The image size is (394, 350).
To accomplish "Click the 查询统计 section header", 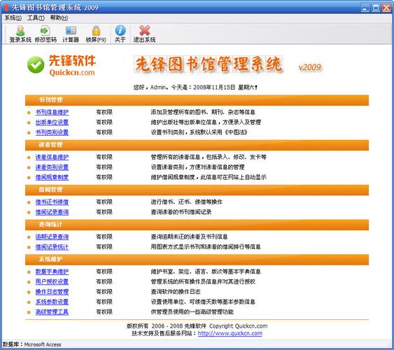I will pos(197,225).
